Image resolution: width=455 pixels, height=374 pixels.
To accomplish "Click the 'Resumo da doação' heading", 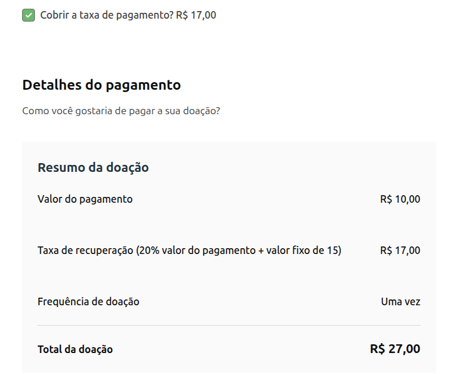I will (93, 168).
